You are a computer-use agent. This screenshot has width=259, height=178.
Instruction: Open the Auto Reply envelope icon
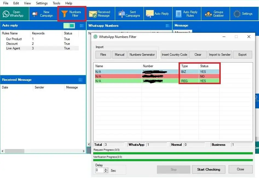(150, 14)
